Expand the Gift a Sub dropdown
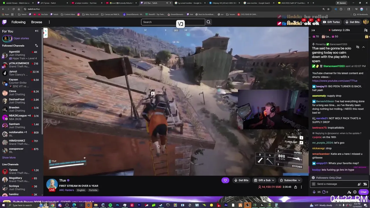Screen dimensions: 370x208 tap(264, 180)
